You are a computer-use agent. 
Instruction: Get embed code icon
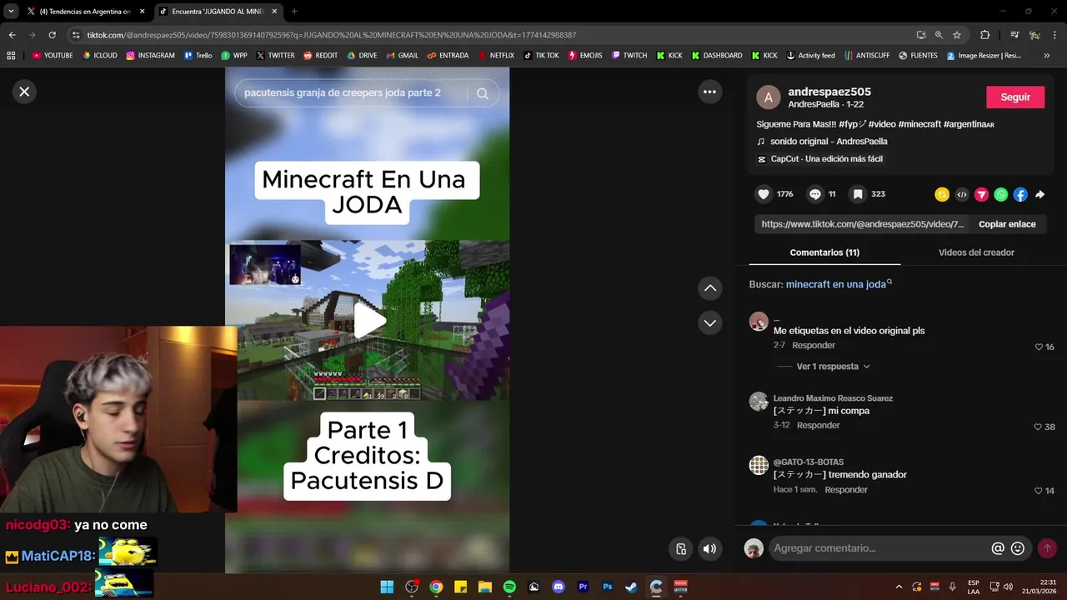tap(962, 194)
